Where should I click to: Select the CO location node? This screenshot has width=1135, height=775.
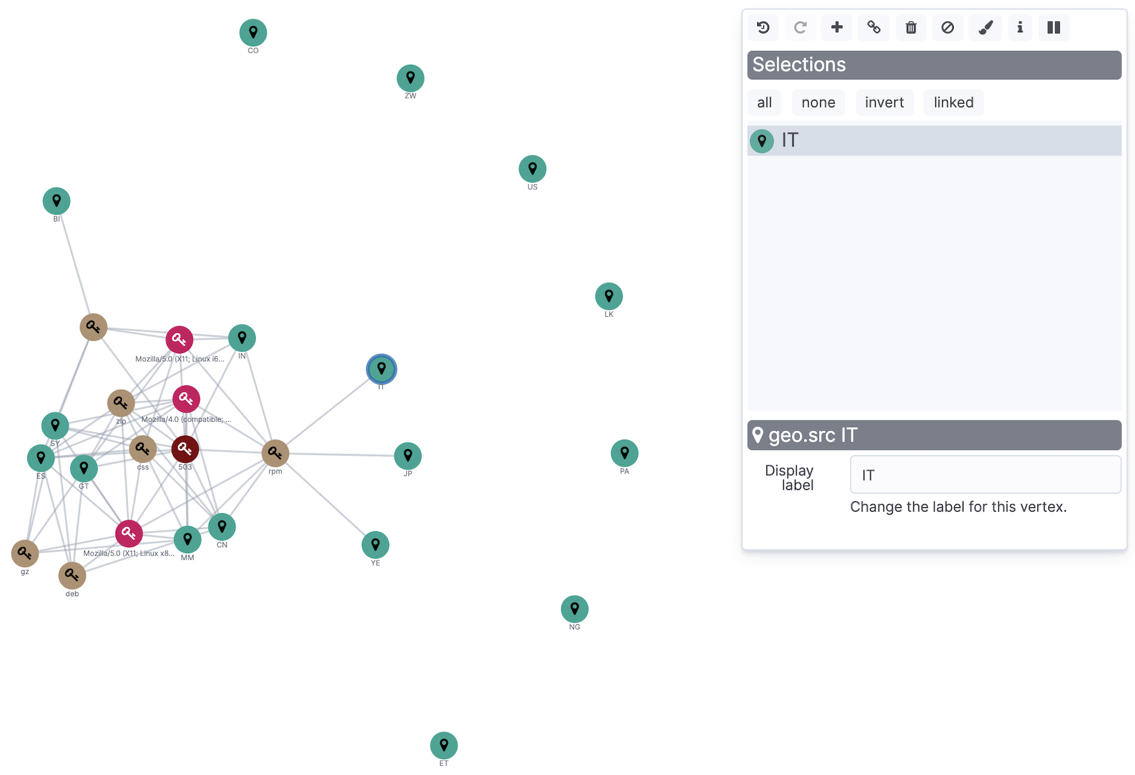253,33
